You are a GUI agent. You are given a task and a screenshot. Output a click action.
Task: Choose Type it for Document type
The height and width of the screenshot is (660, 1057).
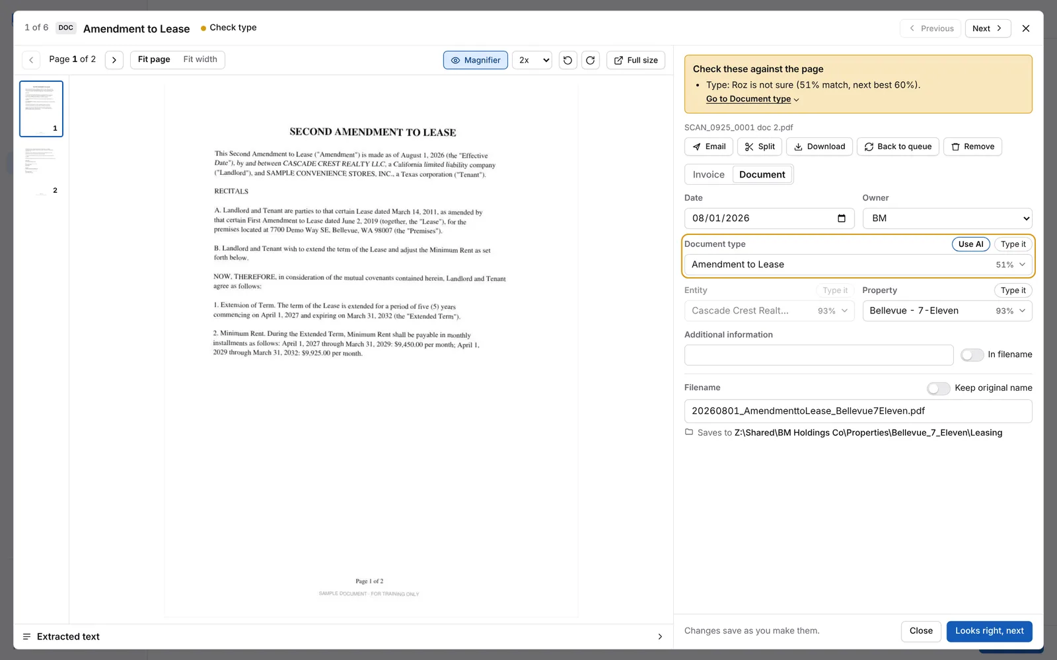pyautogui.click(x=1013, y=244)
